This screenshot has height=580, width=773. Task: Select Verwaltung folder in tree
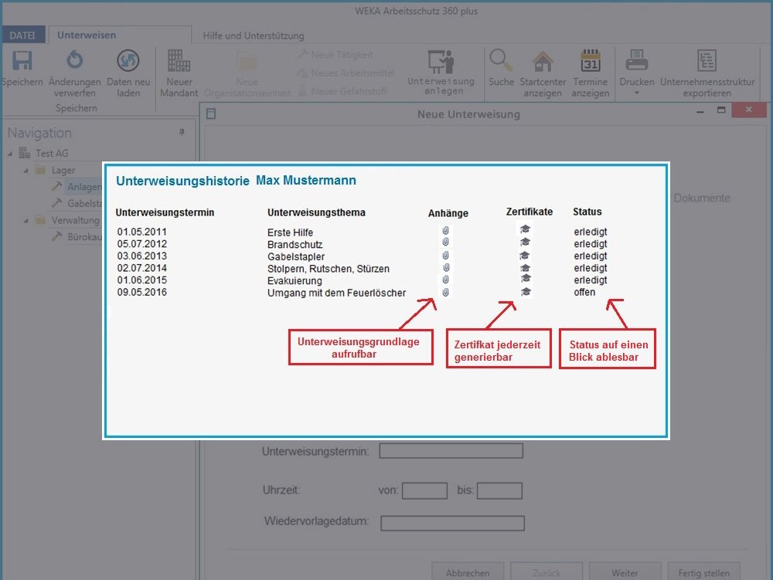[x=75, y=220]
